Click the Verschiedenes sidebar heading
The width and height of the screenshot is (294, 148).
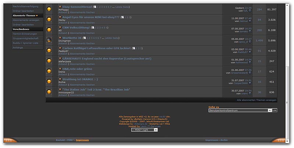point(21,29)
